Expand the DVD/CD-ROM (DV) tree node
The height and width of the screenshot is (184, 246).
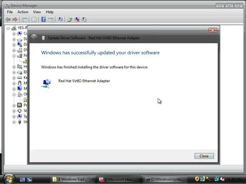click(x=14, y=50)
